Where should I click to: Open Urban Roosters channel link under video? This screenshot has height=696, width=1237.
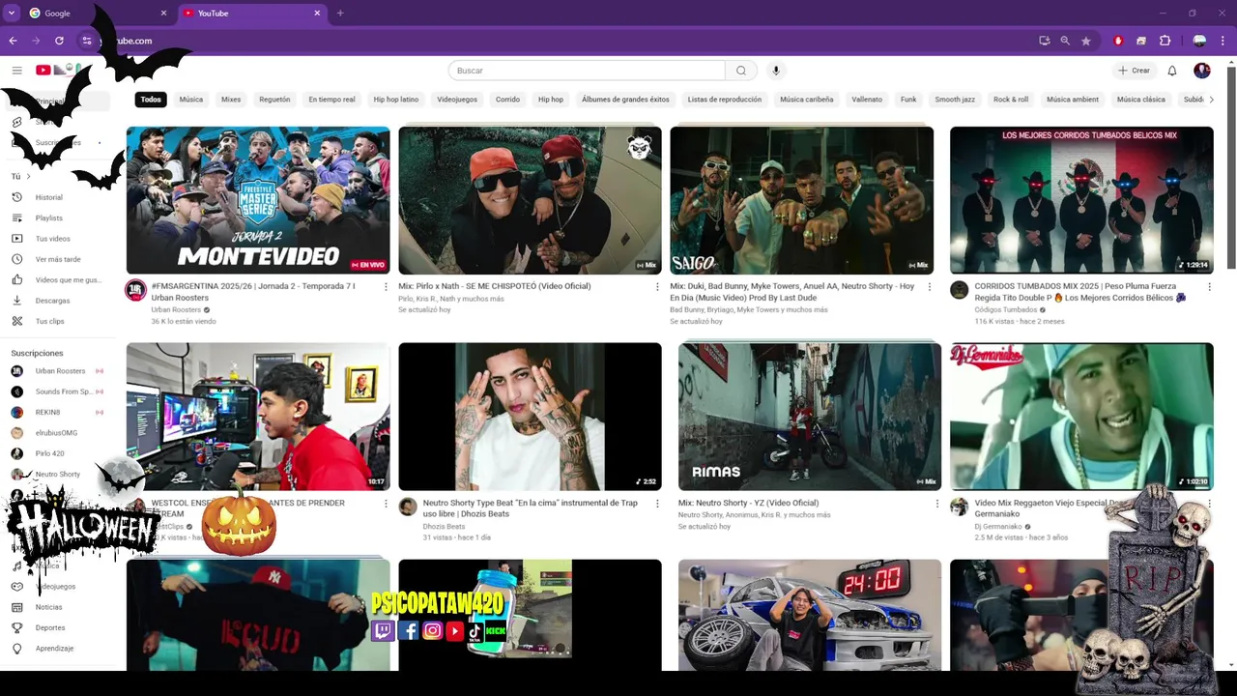point(175,310)
